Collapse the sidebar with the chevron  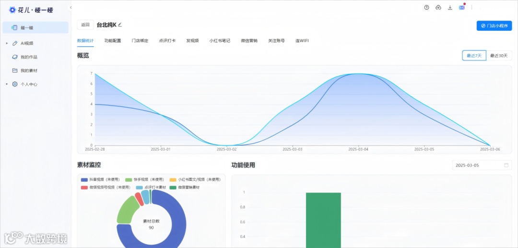[71, 7]
